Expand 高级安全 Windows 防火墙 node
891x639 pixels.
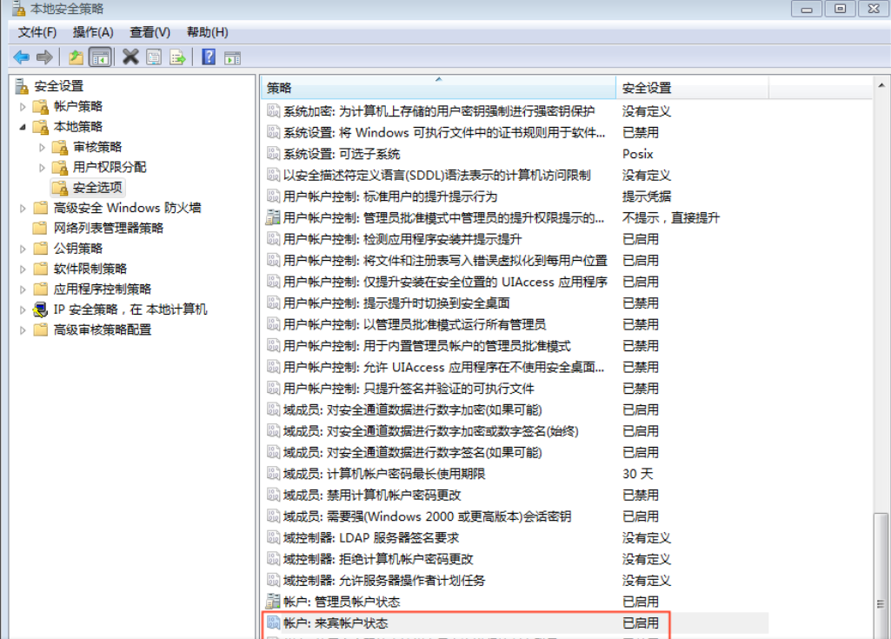point(23,209)
